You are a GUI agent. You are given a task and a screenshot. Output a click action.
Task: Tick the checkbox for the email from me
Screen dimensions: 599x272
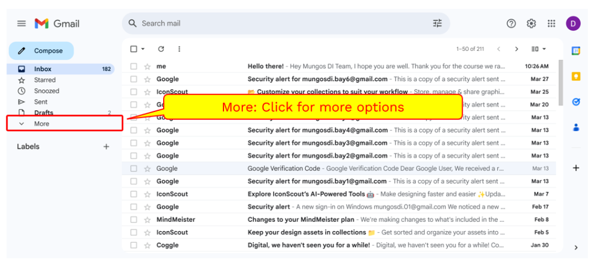(134, 67)
